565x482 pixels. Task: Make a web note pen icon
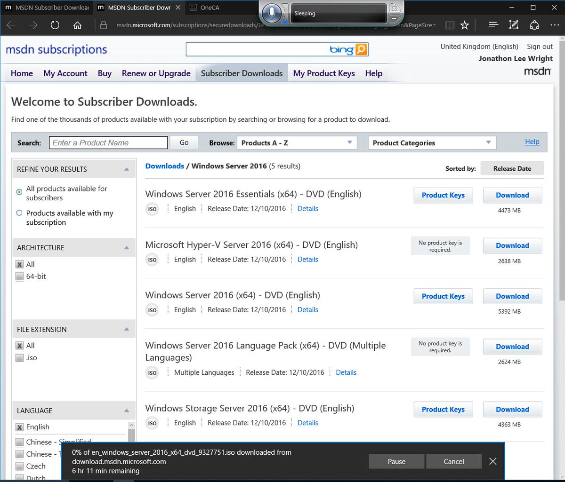(x=514, y=25)
